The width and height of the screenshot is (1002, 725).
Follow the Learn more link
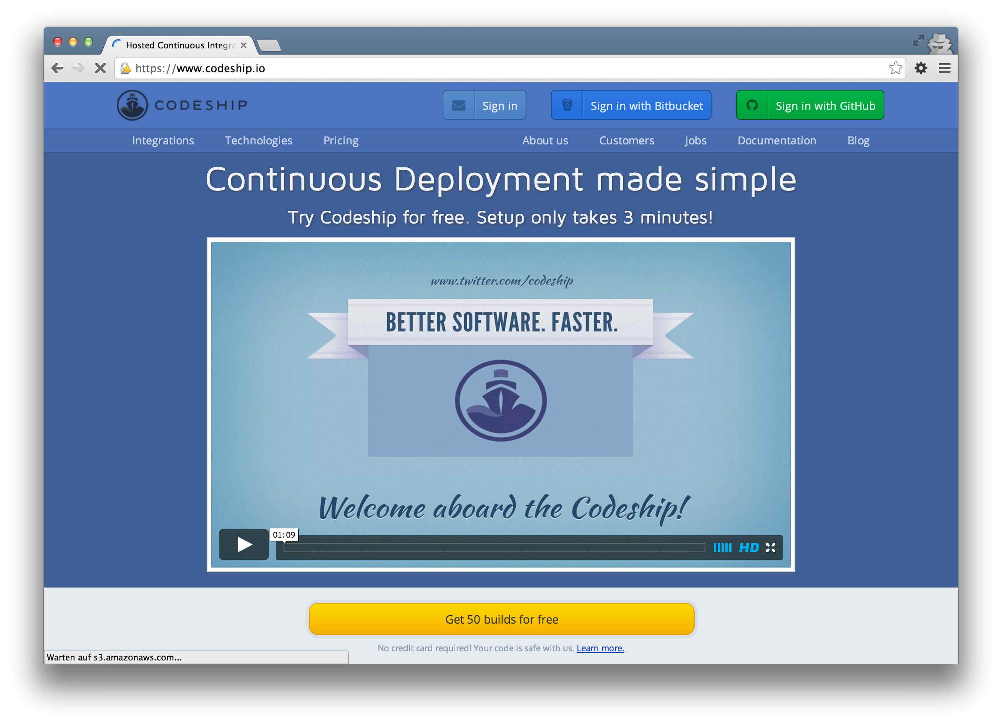(600, 648)
